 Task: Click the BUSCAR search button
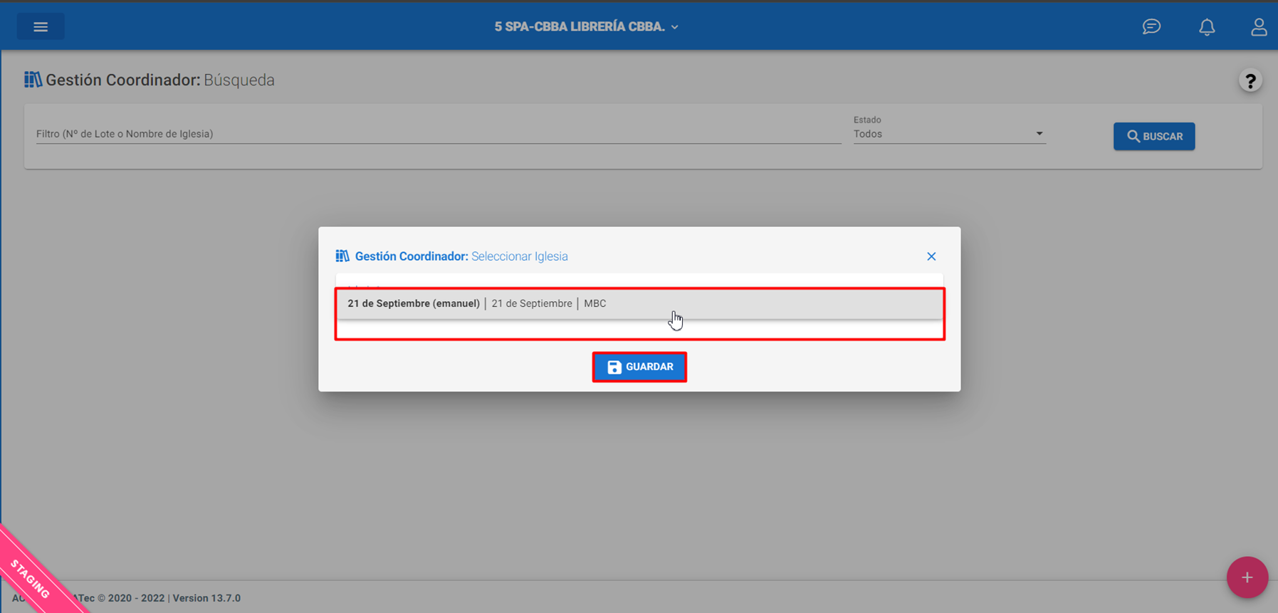click(x=1154, y=136)
